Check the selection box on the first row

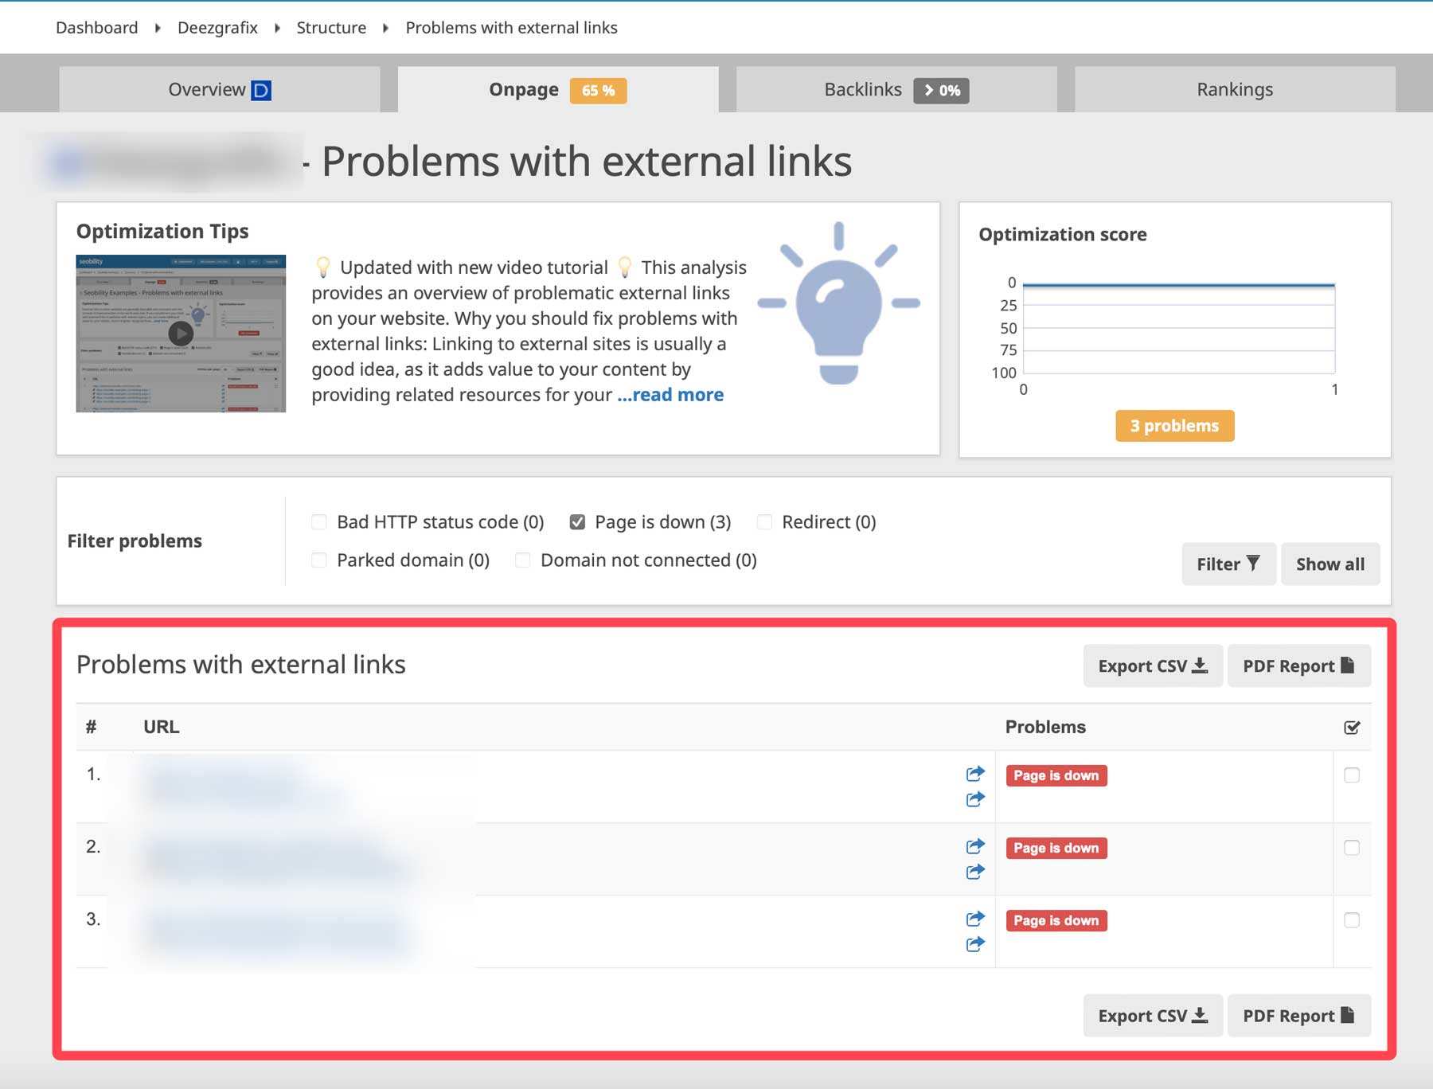pyautogui.click(x=1352, y=775)
